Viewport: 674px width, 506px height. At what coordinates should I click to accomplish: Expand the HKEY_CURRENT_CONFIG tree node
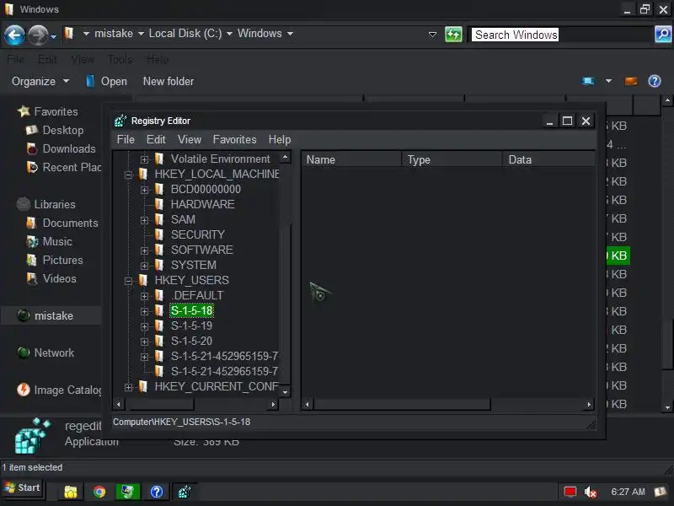coord(128,387)
